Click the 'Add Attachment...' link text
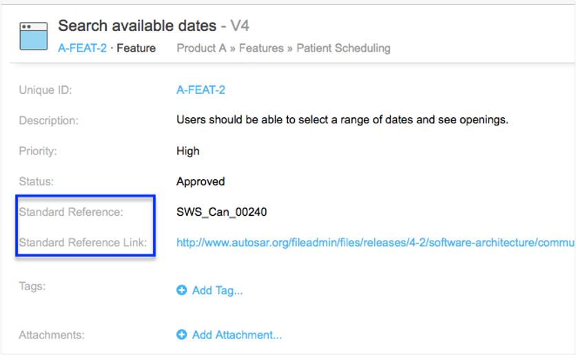Image resolution: width=576 pixels, height=355 pixels. pyautogui.click(x=237, y=335)
